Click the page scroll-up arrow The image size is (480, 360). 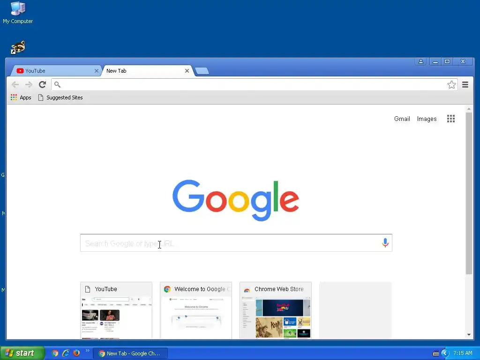469,109
